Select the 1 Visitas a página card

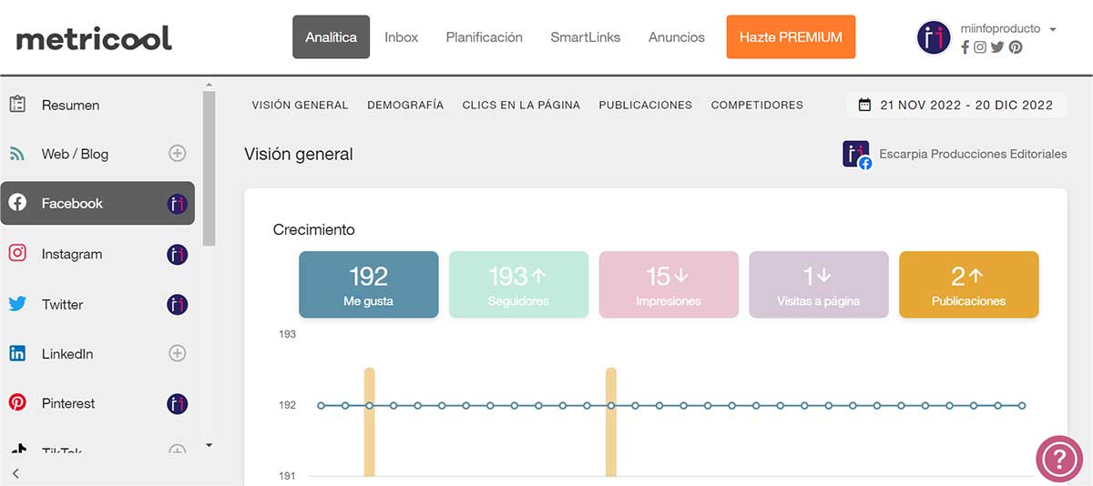pos(818,284)
